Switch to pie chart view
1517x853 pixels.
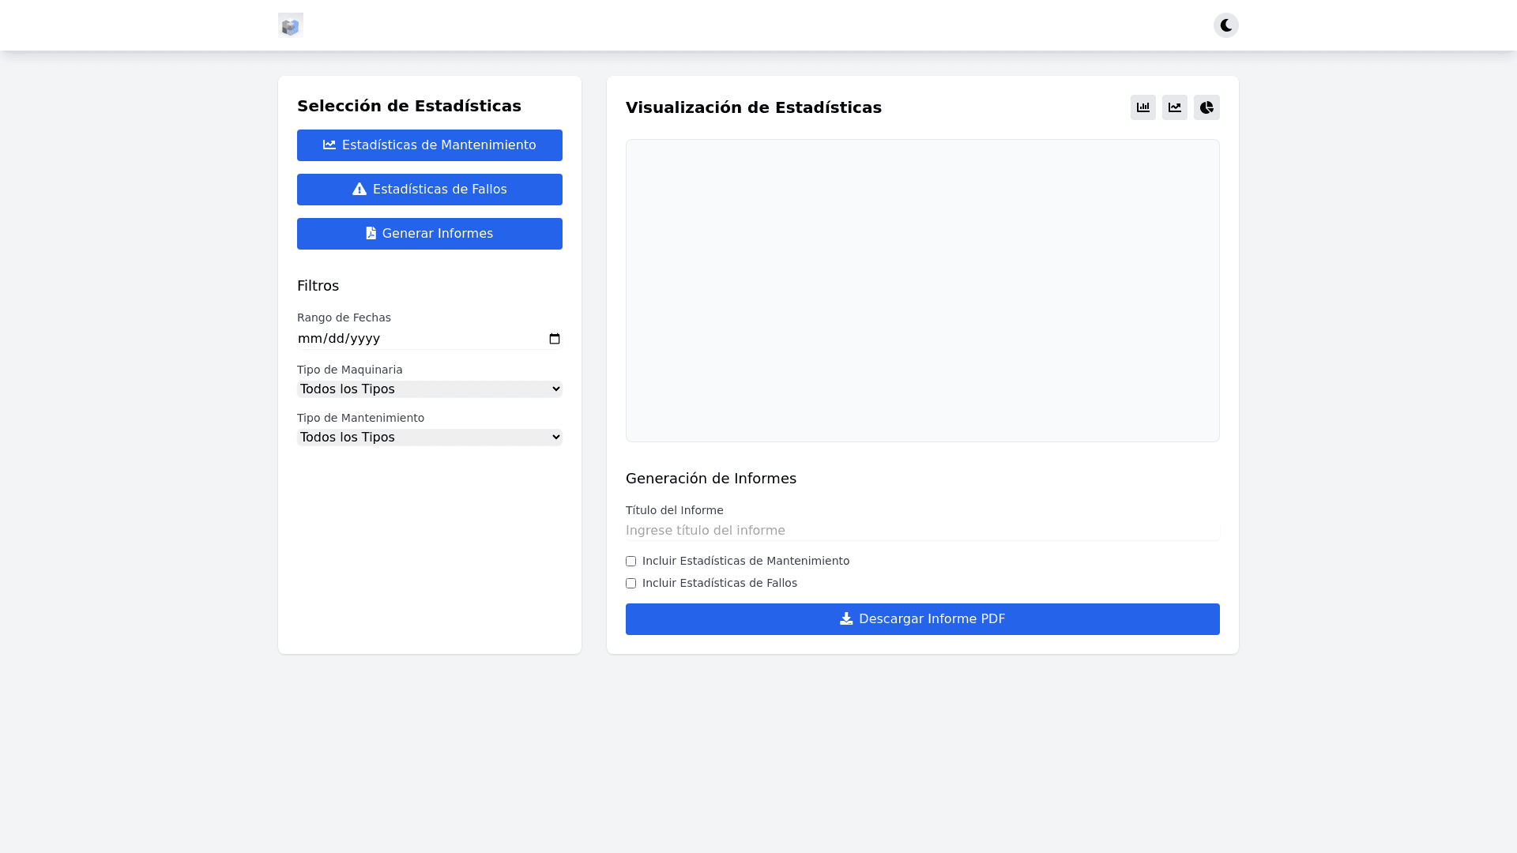coord(1206,107)
